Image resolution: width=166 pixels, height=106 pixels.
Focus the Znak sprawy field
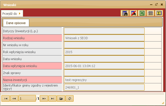[x=104, y=73]
